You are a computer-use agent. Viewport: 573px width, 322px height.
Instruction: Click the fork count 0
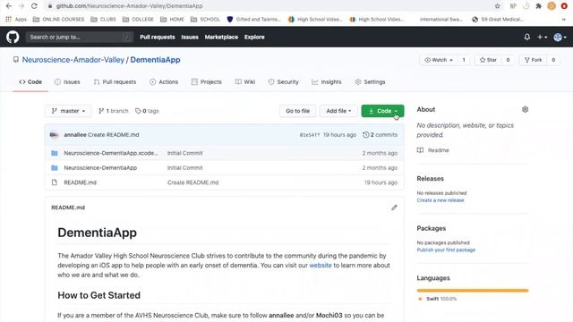(553, 60)
